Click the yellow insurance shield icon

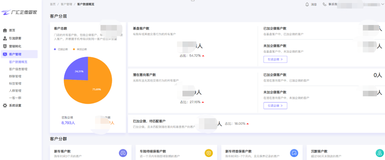click(x=208, y=153)
